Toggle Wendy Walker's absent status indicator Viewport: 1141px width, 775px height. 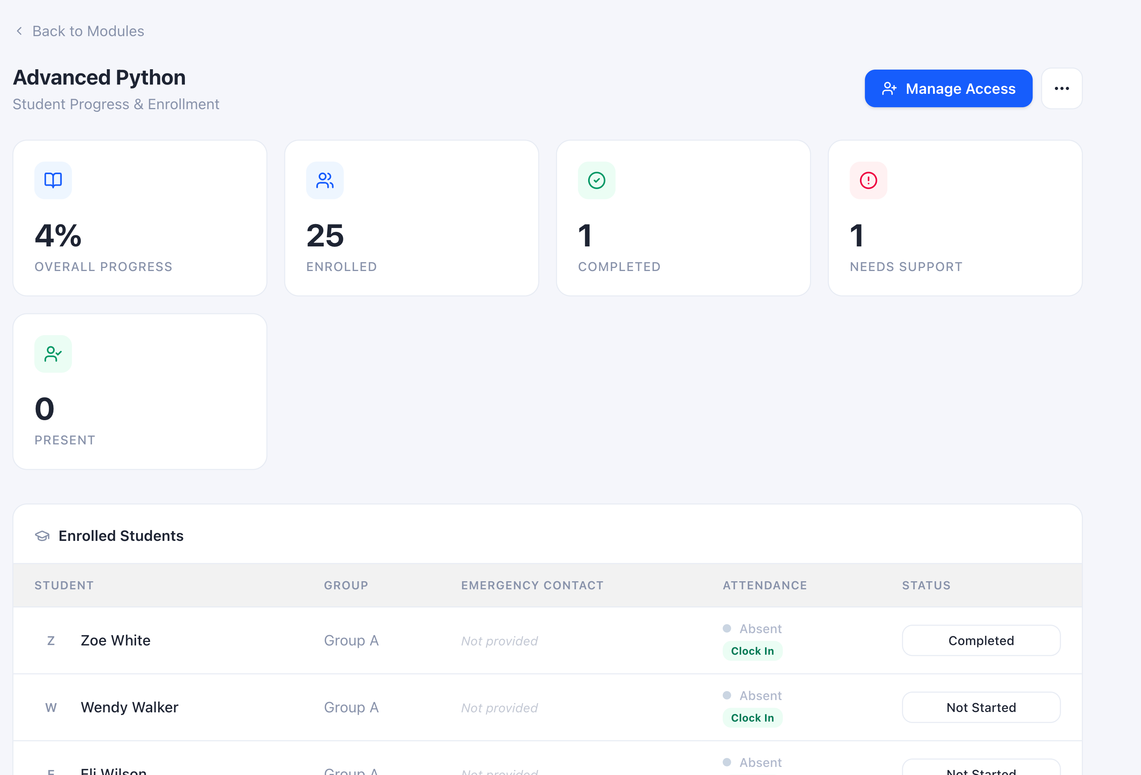click(x=727, y=695)
